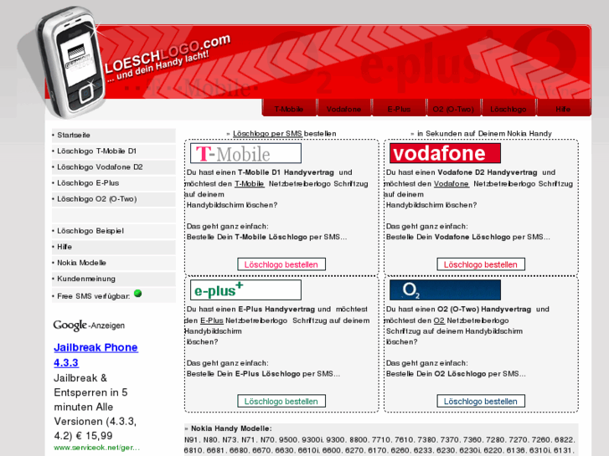This screenshot has width=609, height=456.
Task: Follow the underlined Vodafone text link
Action: (452, 183)
